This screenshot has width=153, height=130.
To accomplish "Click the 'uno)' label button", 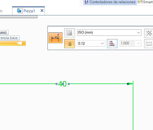I will pos(4,33).
